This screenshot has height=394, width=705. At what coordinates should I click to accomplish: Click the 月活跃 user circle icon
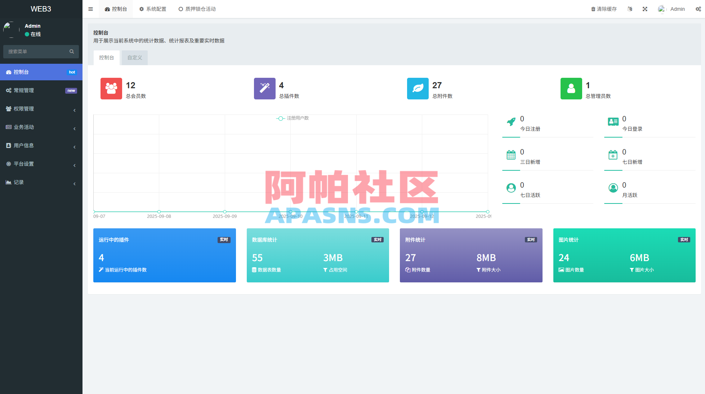613,188
